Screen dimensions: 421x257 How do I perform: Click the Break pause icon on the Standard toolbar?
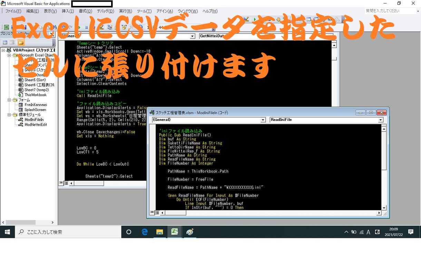point(87,27)
